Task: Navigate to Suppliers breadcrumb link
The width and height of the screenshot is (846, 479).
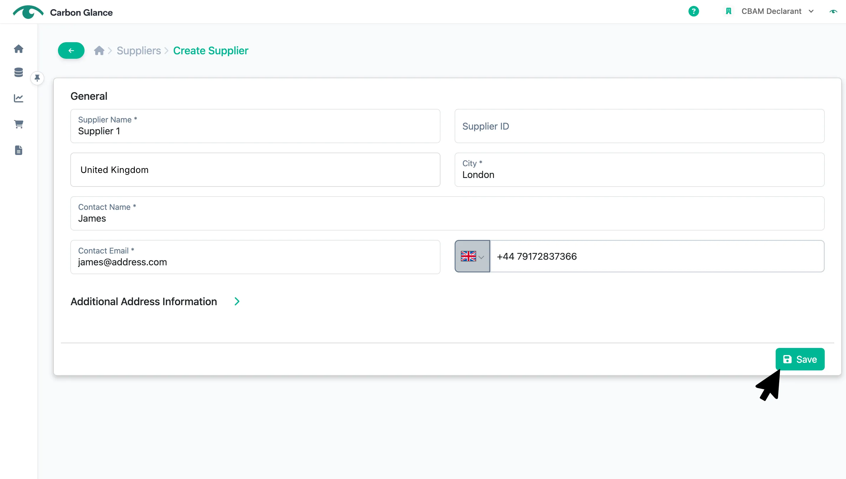Action: (x=139, y=50)
